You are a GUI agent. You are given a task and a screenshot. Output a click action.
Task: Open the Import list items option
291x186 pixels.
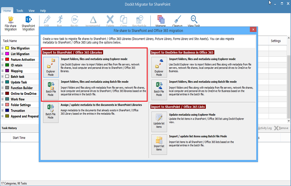click(x=159, y=144)
